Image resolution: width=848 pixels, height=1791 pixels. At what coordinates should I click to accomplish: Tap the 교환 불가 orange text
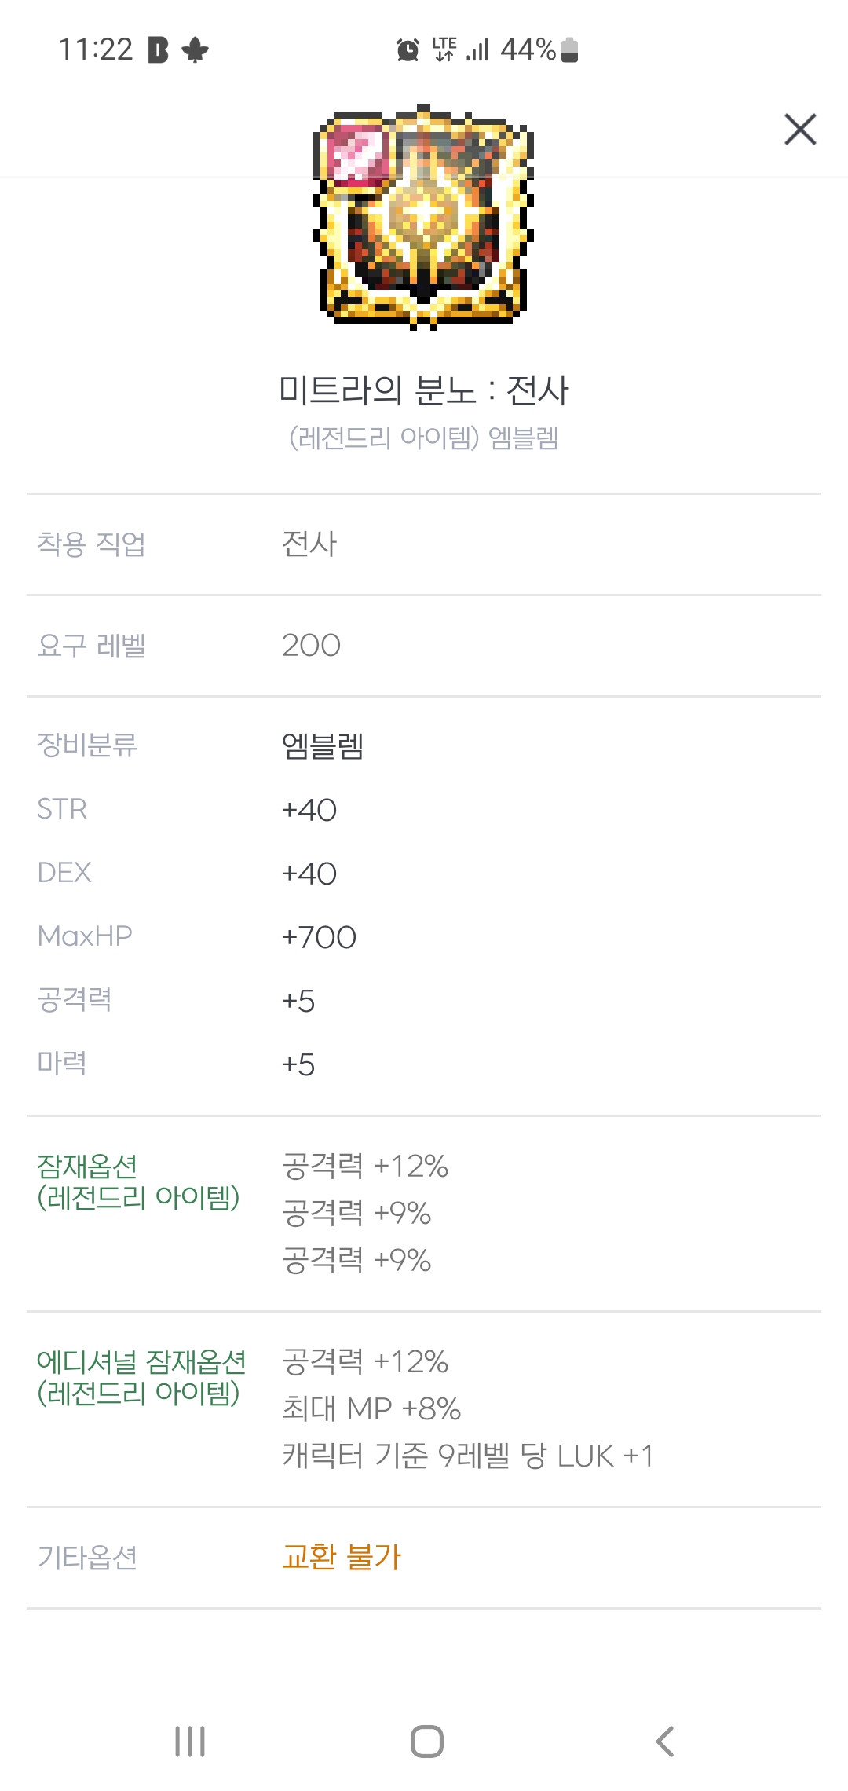[342, 1557]
